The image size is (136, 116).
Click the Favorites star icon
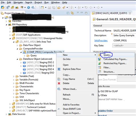tap(10, 21)
